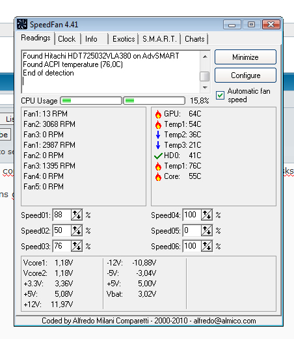
Task: Maximize the SpeedFan window
Action: click(x=252, y=25)
